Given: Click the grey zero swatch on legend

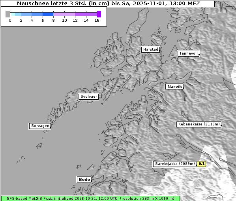Looking at the screenshot, I should [7, 14].
